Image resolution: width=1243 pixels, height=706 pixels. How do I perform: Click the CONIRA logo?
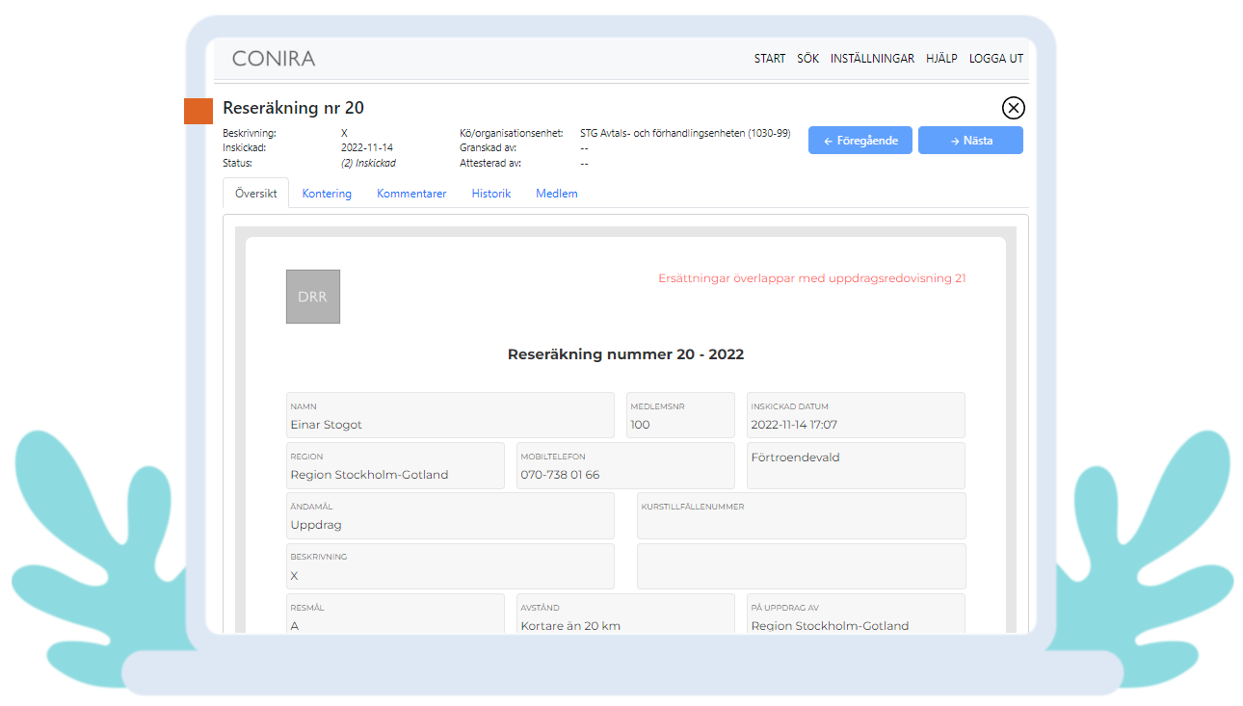pos(274,59)
